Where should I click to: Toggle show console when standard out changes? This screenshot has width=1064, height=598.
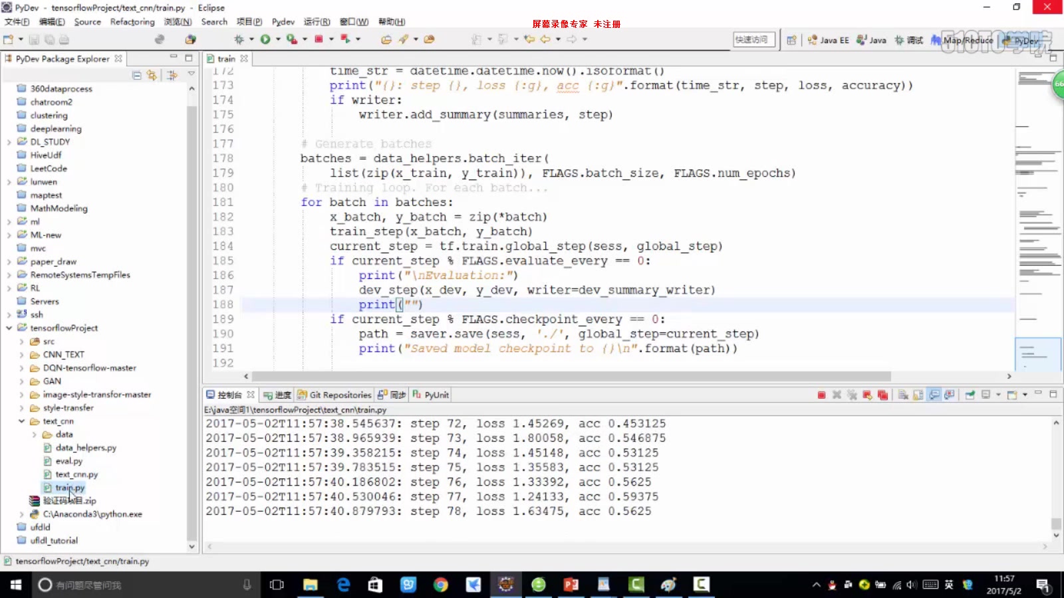coord(934,395)
